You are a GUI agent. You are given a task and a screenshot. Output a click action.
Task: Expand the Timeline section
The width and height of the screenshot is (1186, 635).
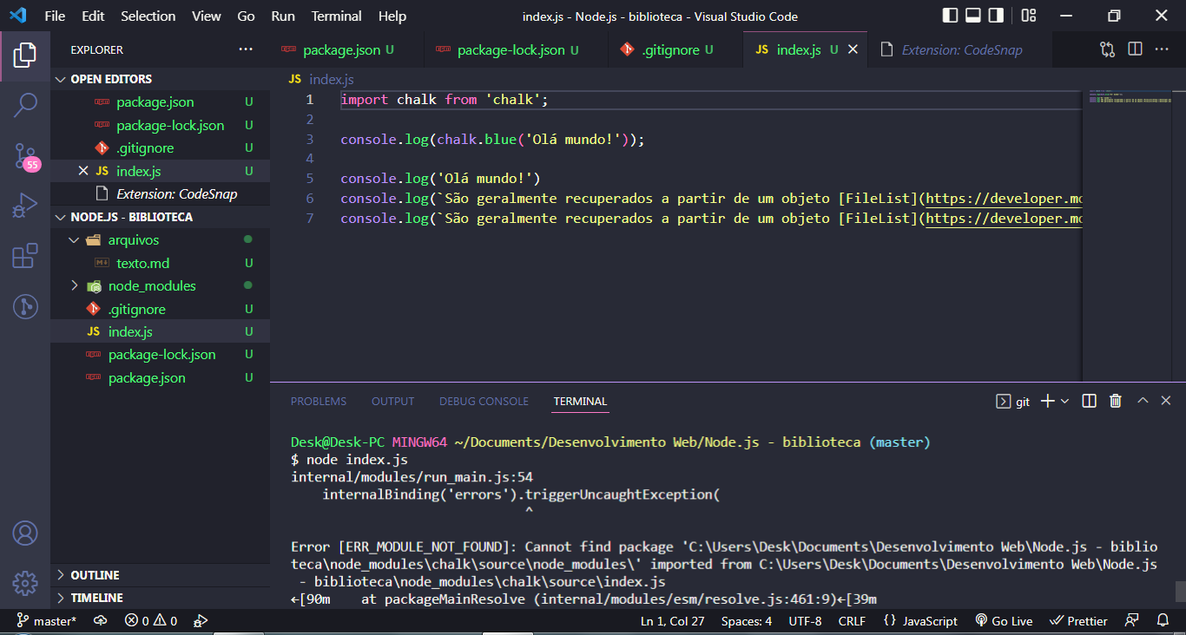pos(161,598)
